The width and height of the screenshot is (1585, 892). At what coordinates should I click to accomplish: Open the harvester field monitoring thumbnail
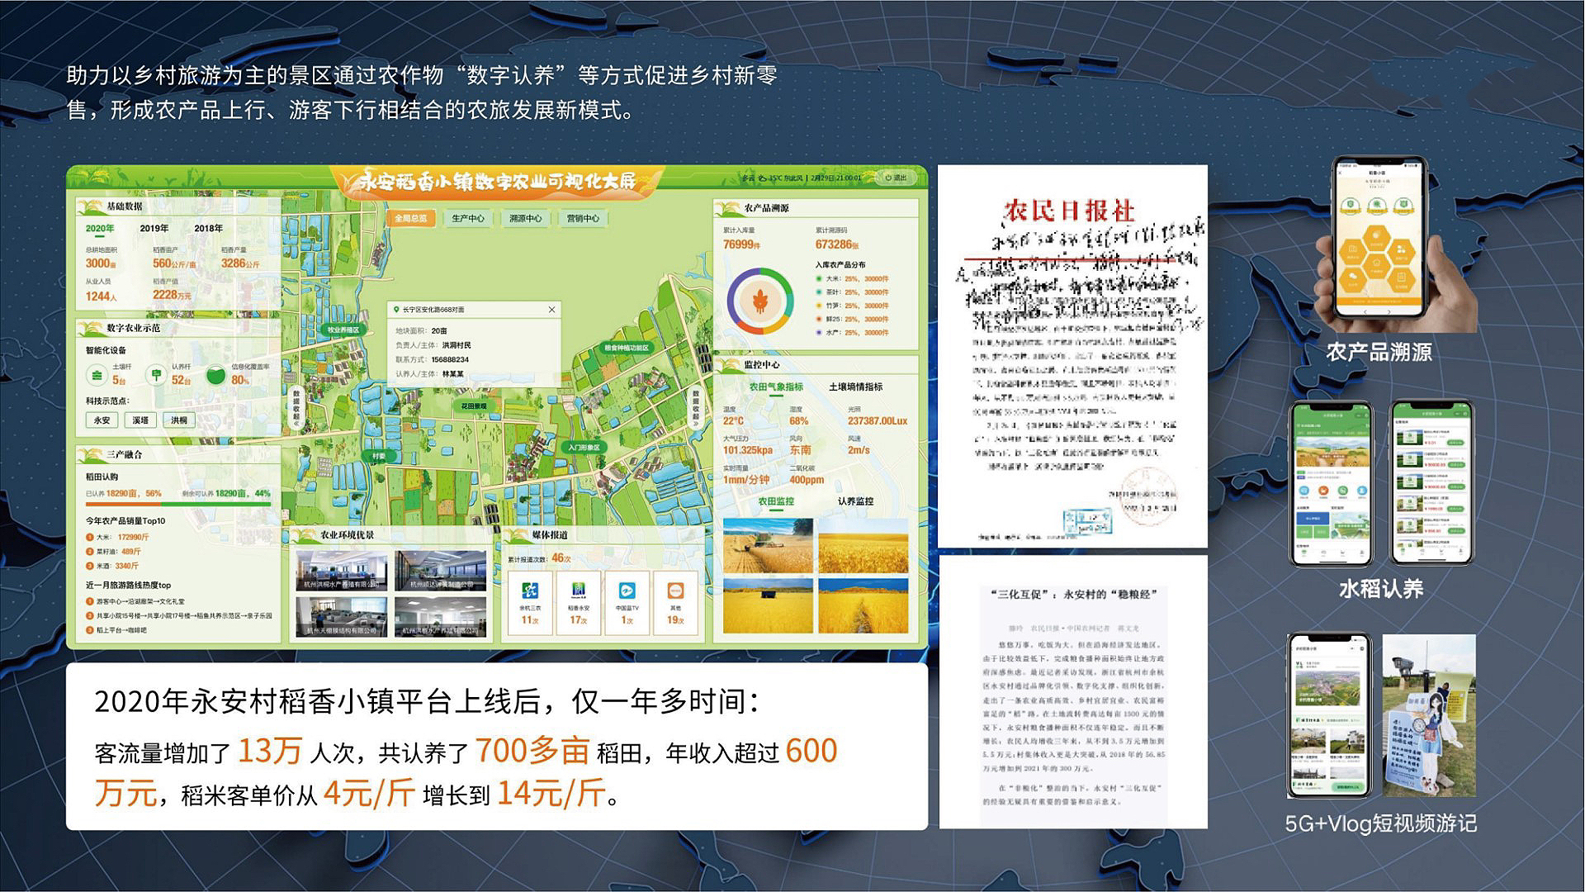click(768, 546)
